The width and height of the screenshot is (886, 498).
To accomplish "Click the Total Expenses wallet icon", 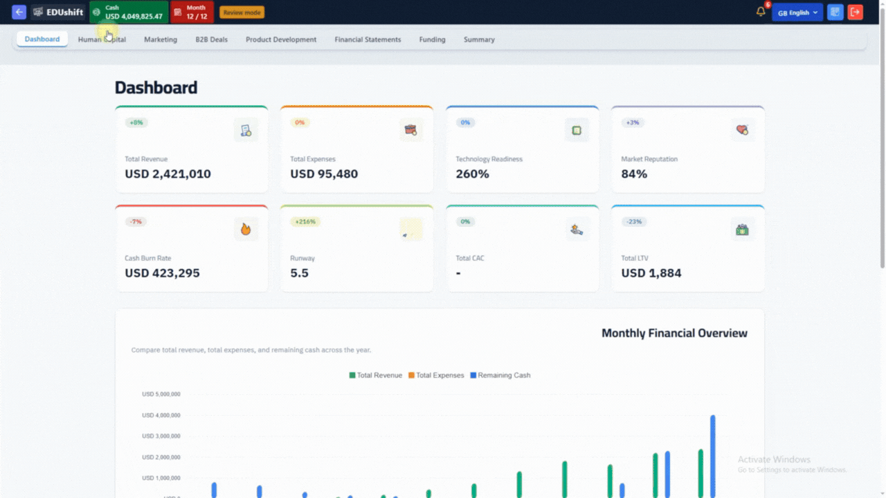I will pos(411,130).
